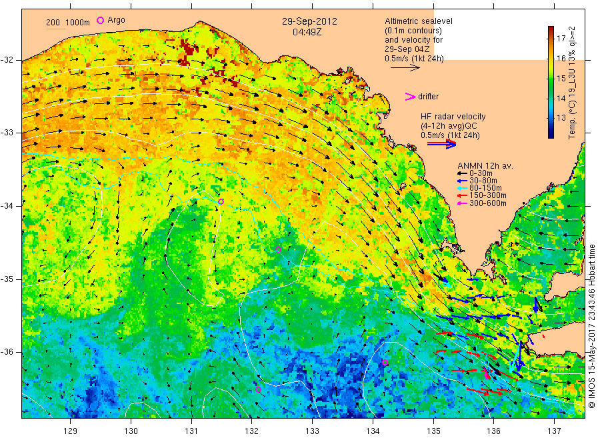Click the '300-600m' depth label
Viewport: 600px width, 440px height.
coord(487,203)
